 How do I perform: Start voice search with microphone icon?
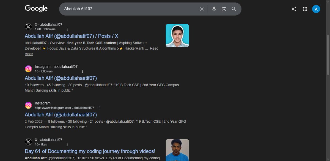[214, 9]
